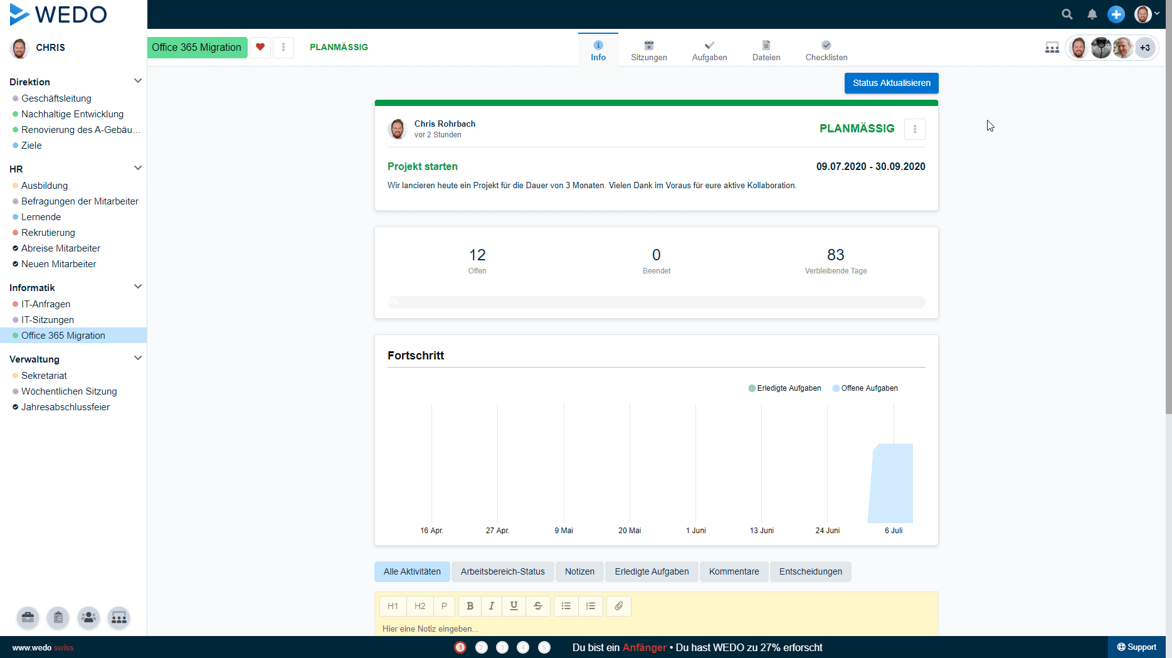Click the clipboard icon in the bottom sidebar
The height and width of the screenshot is (658, 1172).
point(58,618)
